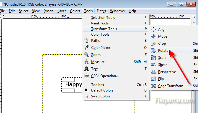Click the Swap Colors arrows icon
Image resolution: width=198 pixels, height=113 pixels.
click(x=86, y=96)
